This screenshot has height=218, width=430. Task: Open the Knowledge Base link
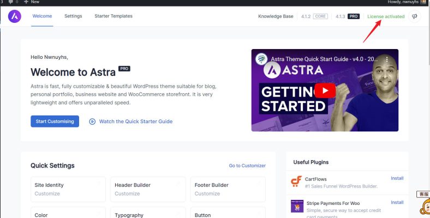pyautogui.click(x=276, y=16)
